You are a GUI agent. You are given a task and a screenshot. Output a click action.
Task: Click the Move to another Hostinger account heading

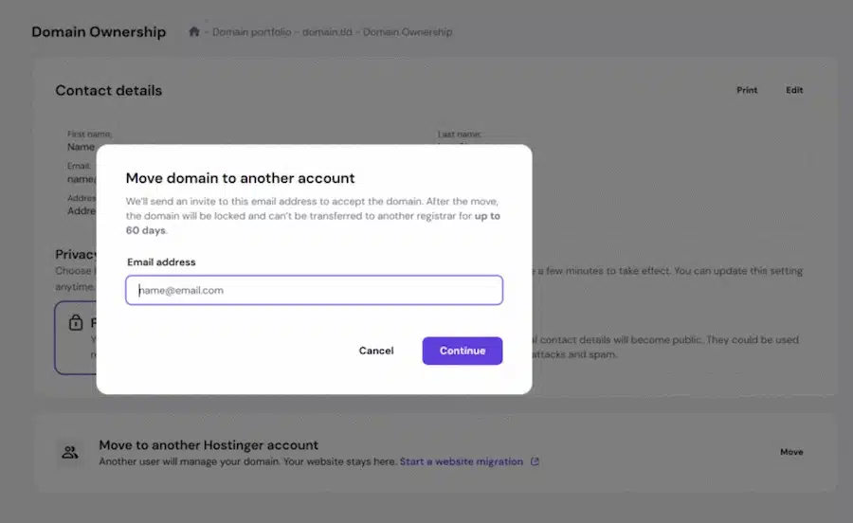(209, 445)
